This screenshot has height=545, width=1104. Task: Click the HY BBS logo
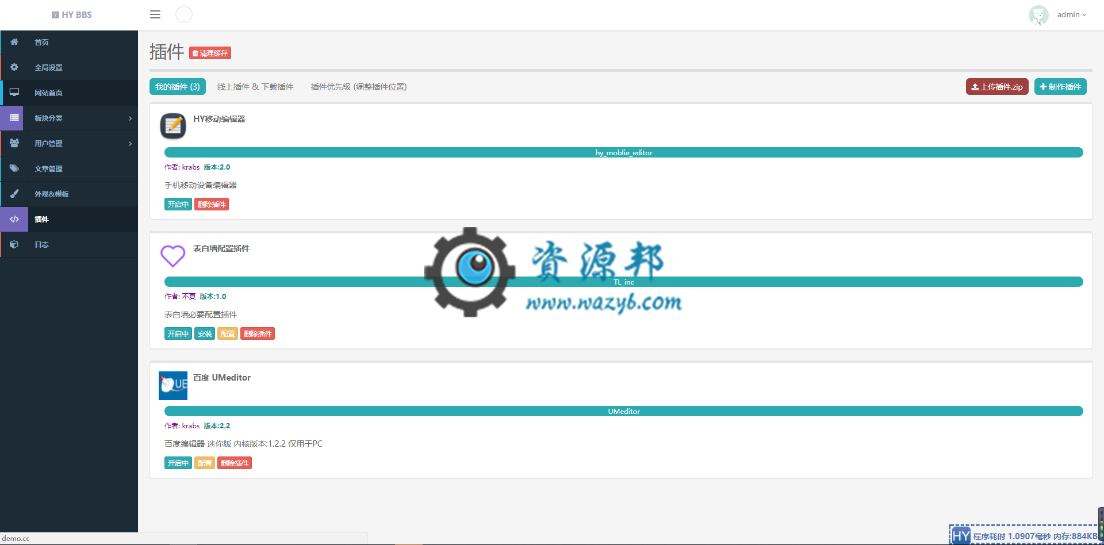72,15
